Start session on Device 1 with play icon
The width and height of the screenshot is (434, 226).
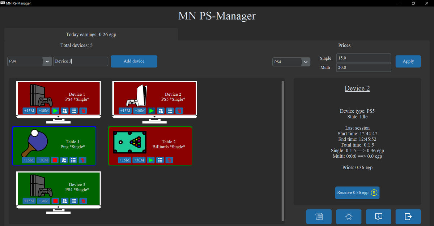pos(55,111)
